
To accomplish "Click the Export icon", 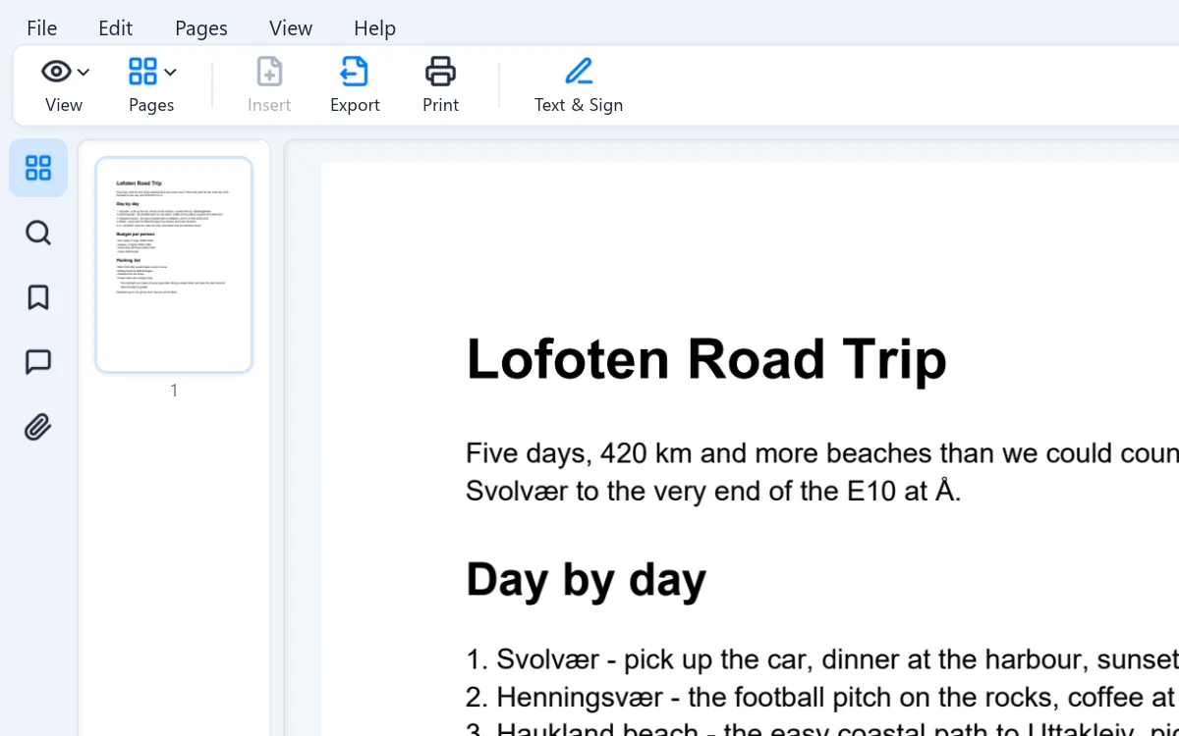I will pyautogui.click(x=355, y=72).
